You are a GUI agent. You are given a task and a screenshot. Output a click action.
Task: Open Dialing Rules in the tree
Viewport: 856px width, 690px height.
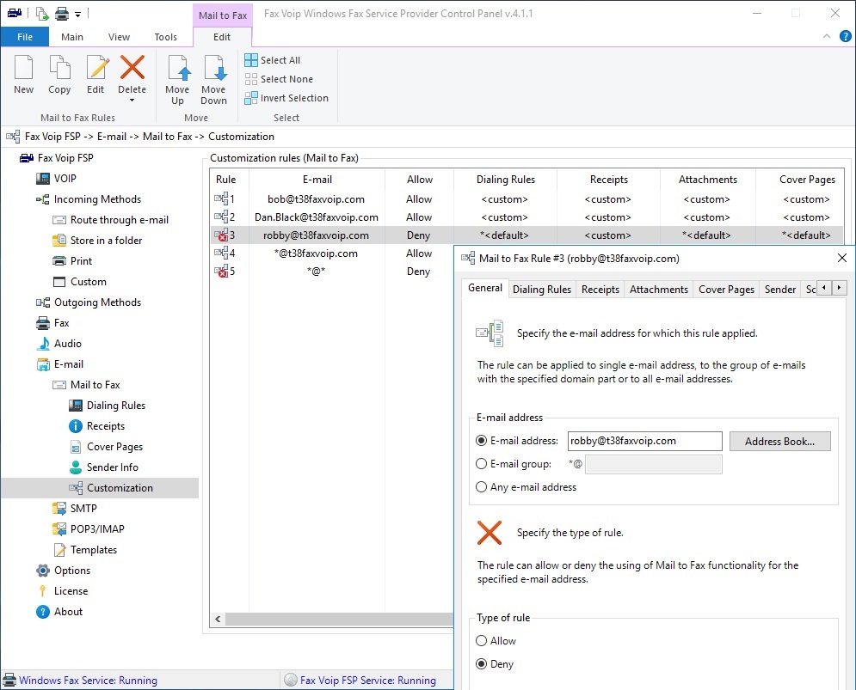(x=108, y=406)
